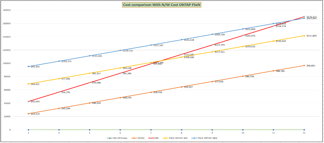Select the $95,303 data label
Image resolution: width=324 pixels, height=143 pixels.
coord(35,67)
